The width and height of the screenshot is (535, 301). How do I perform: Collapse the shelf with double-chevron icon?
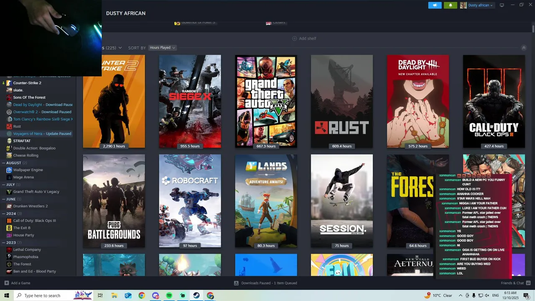click(x=524, y=48)
